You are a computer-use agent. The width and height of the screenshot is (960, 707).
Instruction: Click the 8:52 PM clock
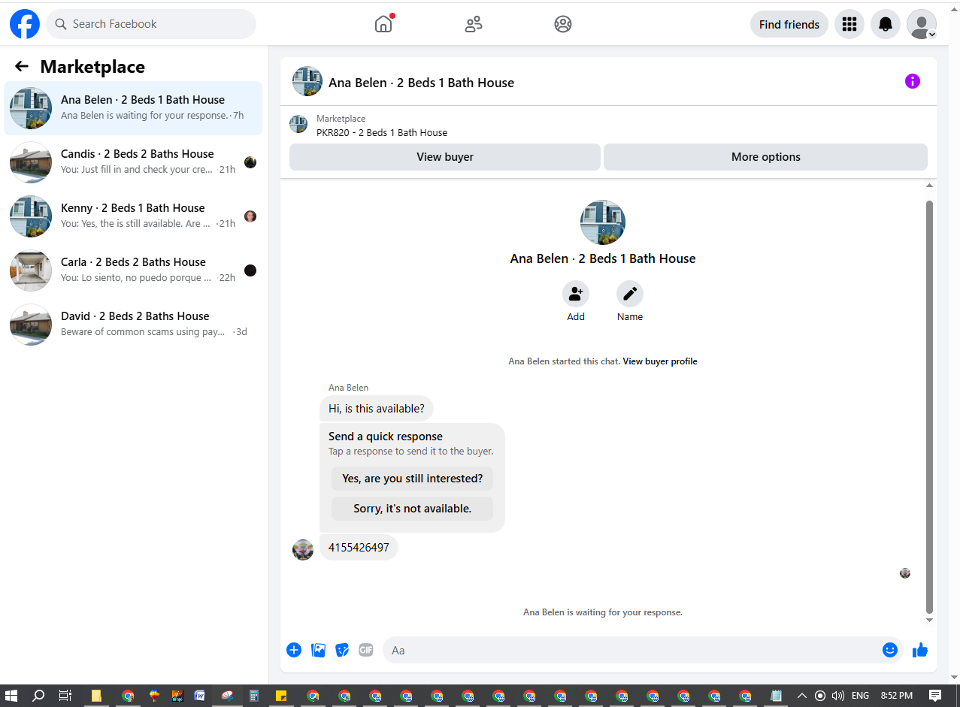(897, 696)
